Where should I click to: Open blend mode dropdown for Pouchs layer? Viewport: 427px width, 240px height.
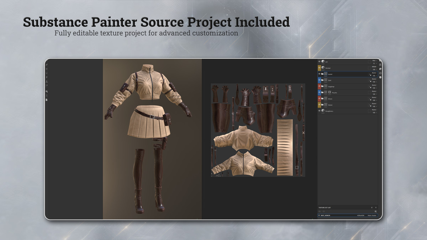tap(374, 91)
